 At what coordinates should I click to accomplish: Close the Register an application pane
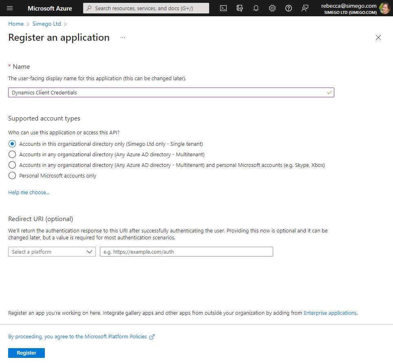tap(378, 37)
